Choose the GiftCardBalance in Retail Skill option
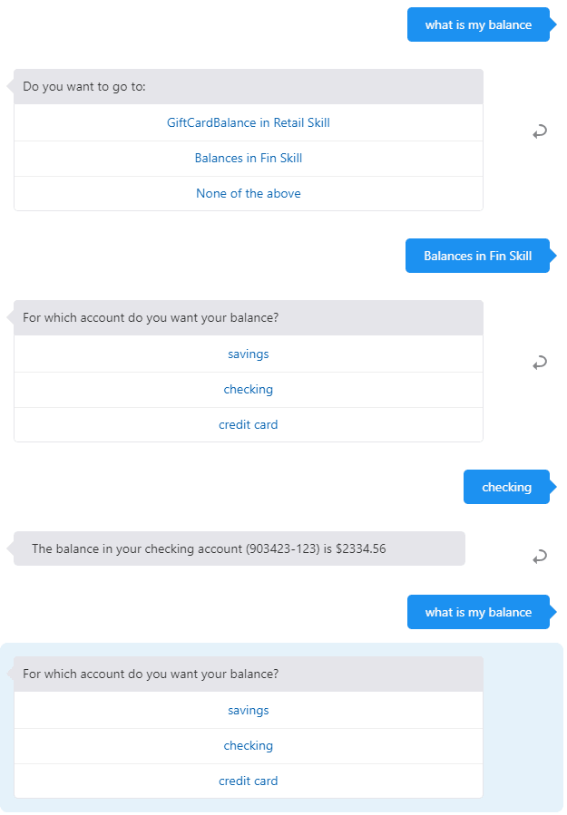 [248, 122]
